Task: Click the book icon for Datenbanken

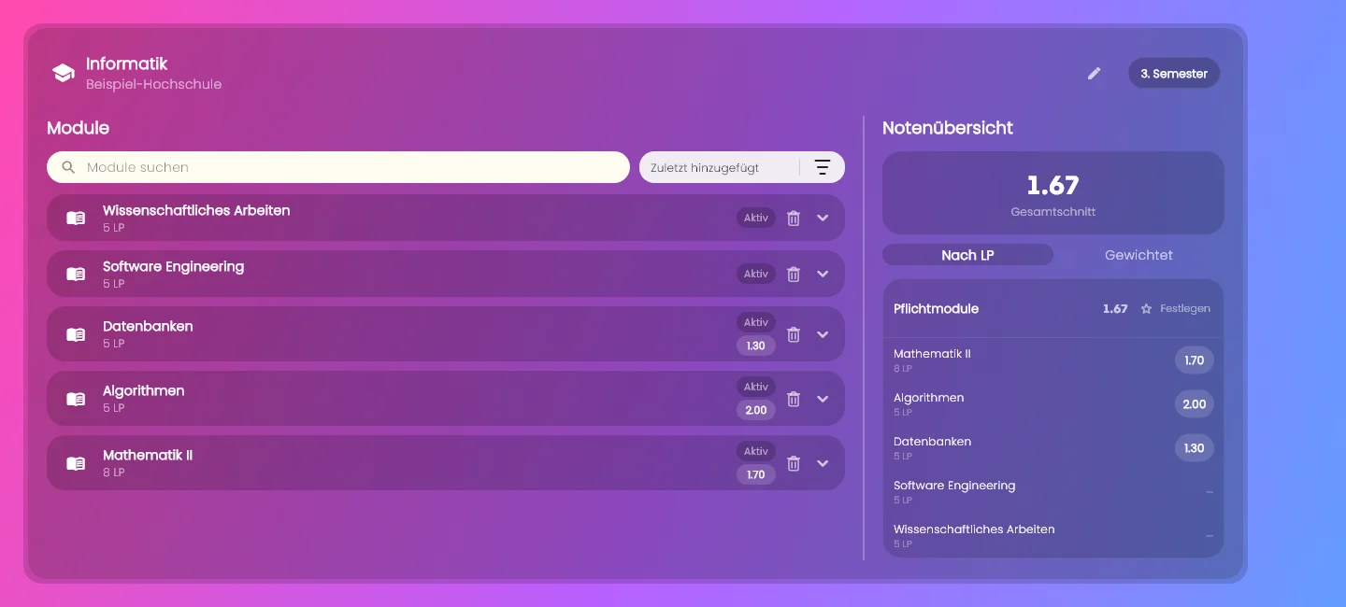Action: [76, 334]
